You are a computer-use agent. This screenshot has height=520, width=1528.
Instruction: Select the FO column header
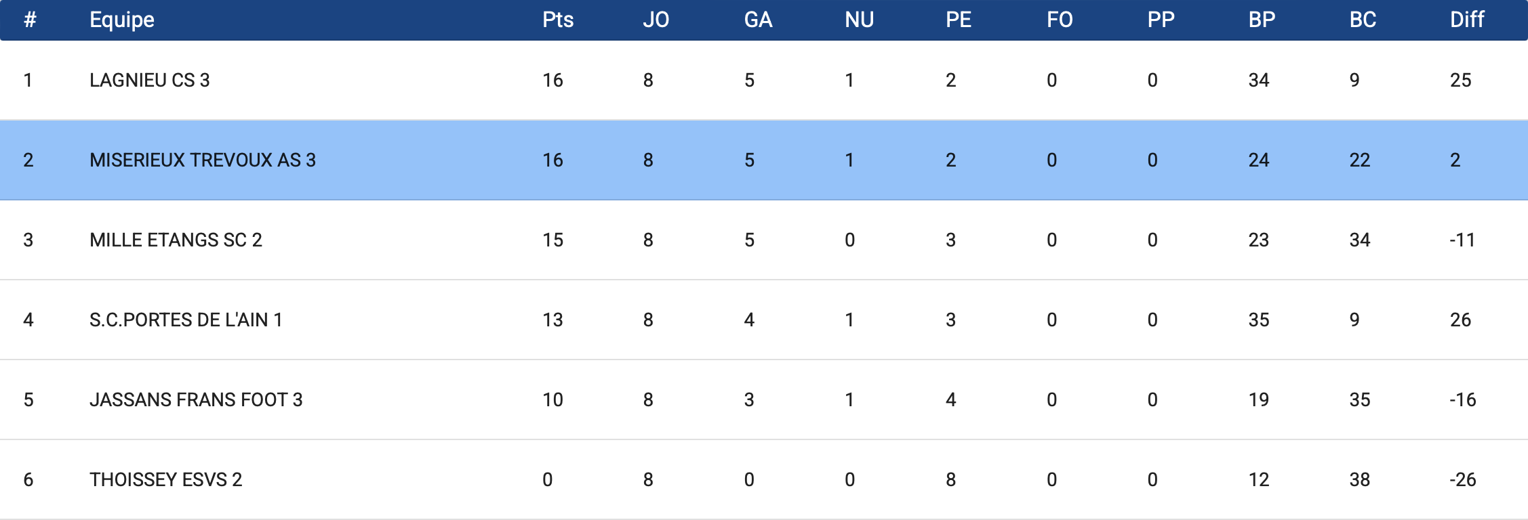(1060, 20)
